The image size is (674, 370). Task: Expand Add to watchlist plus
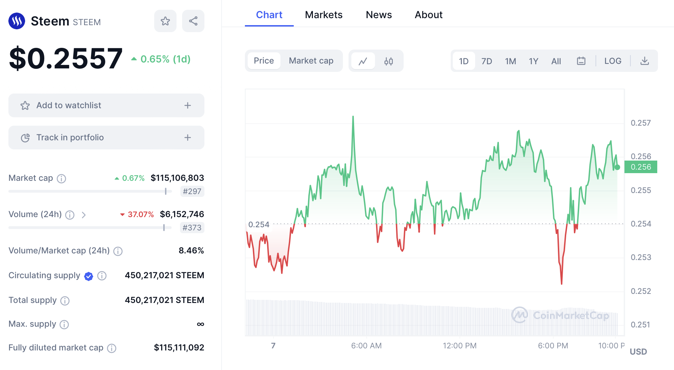[x=188, y=105]
